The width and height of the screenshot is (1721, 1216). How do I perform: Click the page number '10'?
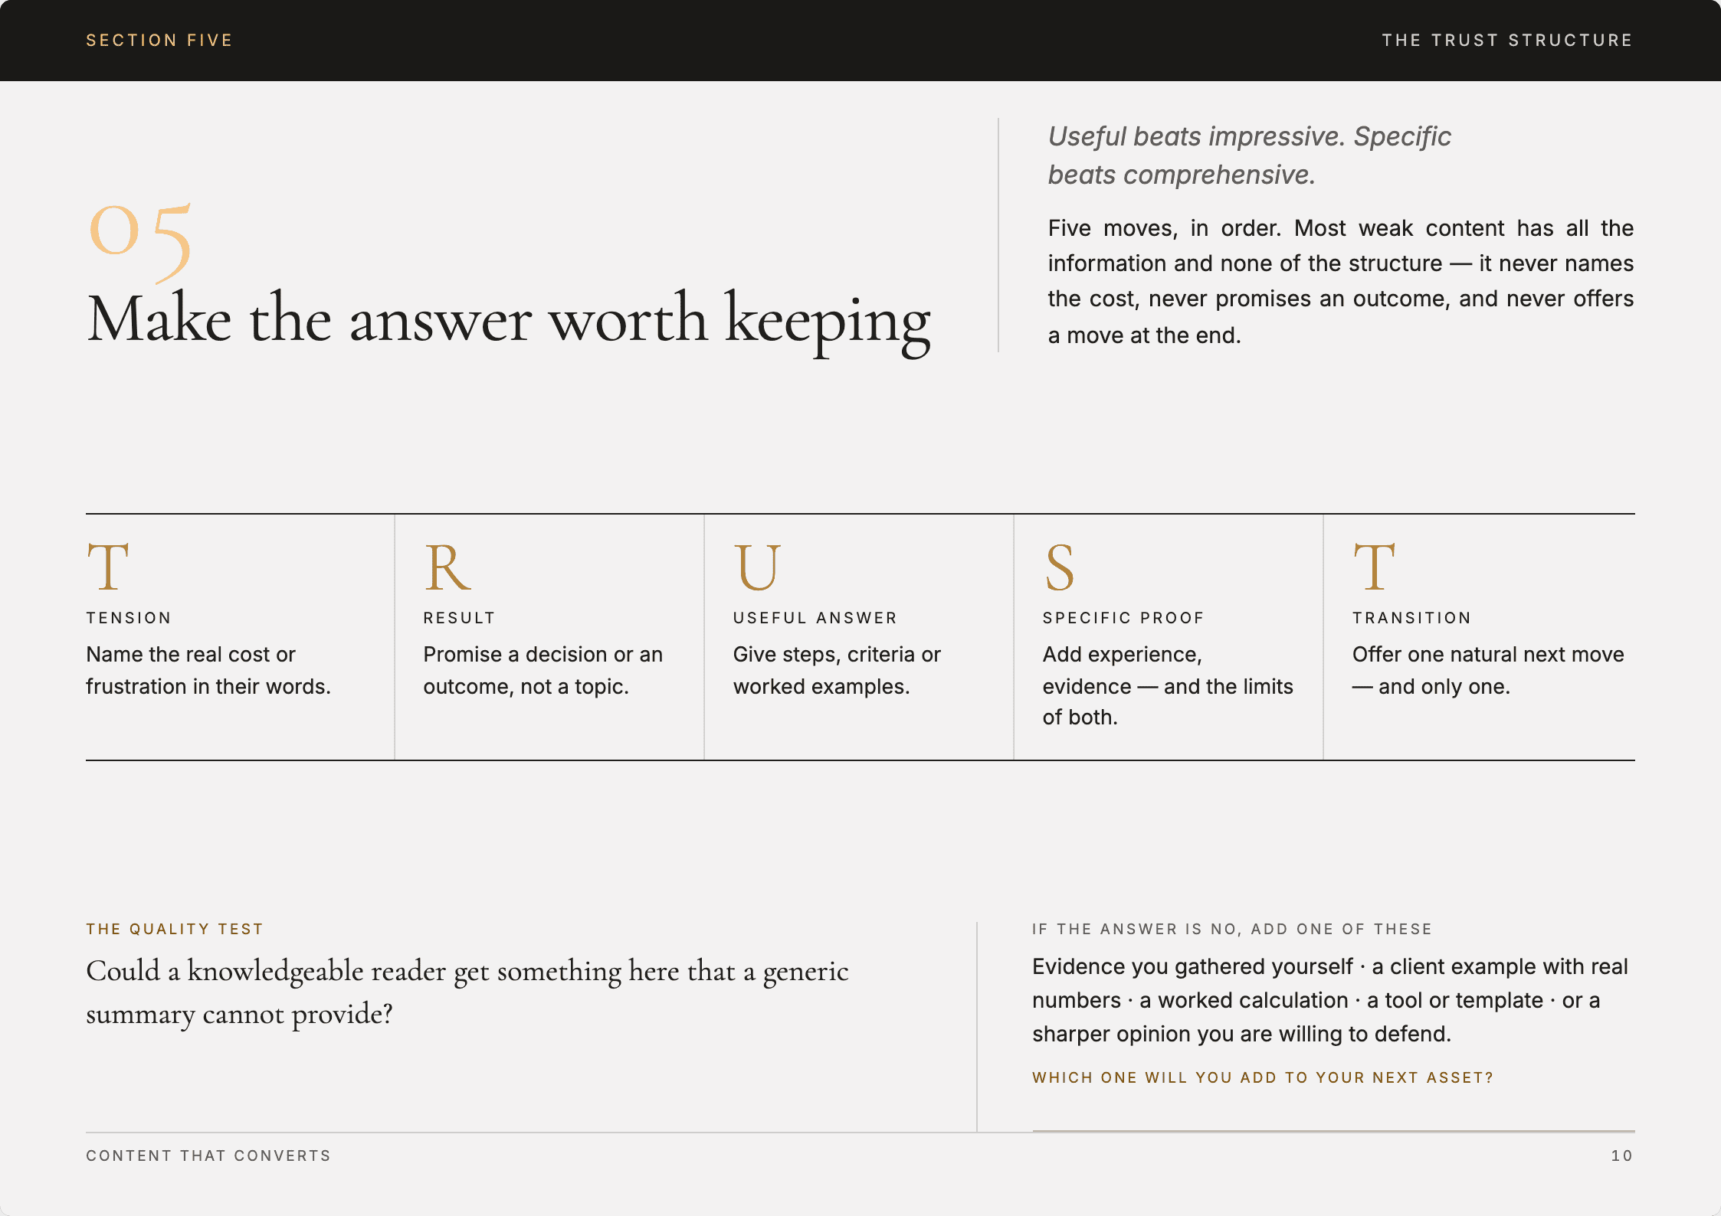tap(1622, 1156)
